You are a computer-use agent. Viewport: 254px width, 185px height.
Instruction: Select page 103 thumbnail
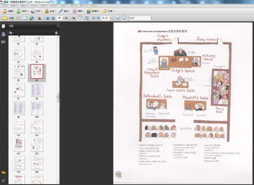tap(19, 145)
